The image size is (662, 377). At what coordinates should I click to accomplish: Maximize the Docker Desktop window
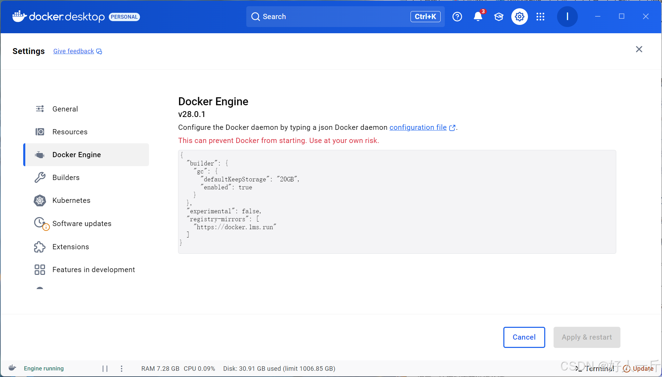coord(621,16)
